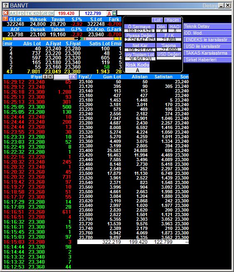Click the title bar question mark icon

tap(6, 5)
